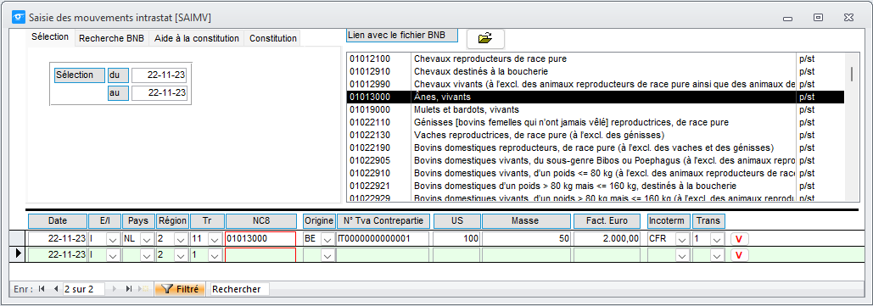Expand Incoterm dropdown showing CFR
This screenshot has height=306, width=873.
(x=681, y=239)
